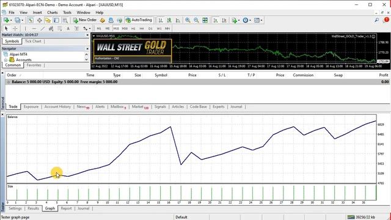Zoom out on the chart
The image size is (391, 220).
196,20
